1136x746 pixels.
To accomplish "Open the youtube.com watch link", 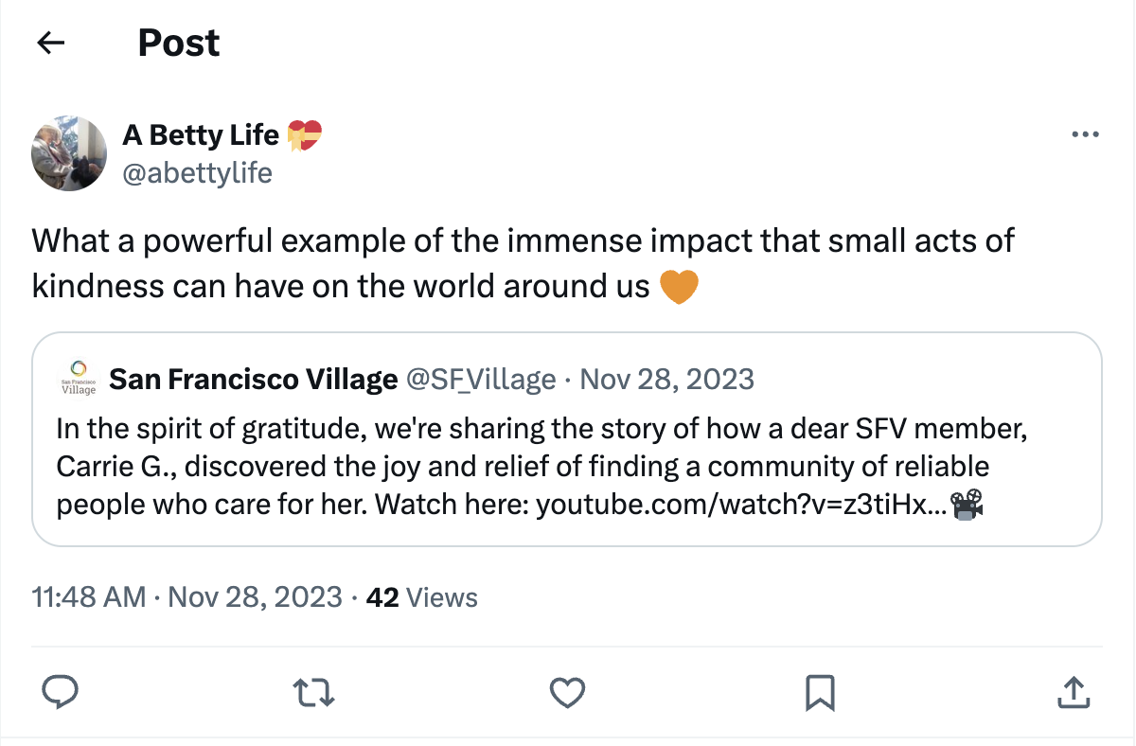I will (741, 504).
